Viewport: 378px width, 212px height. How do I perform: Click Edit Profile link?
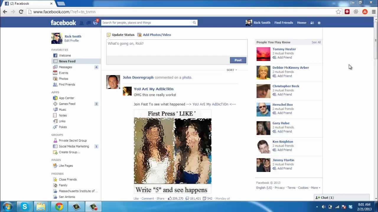coord(71,41)
